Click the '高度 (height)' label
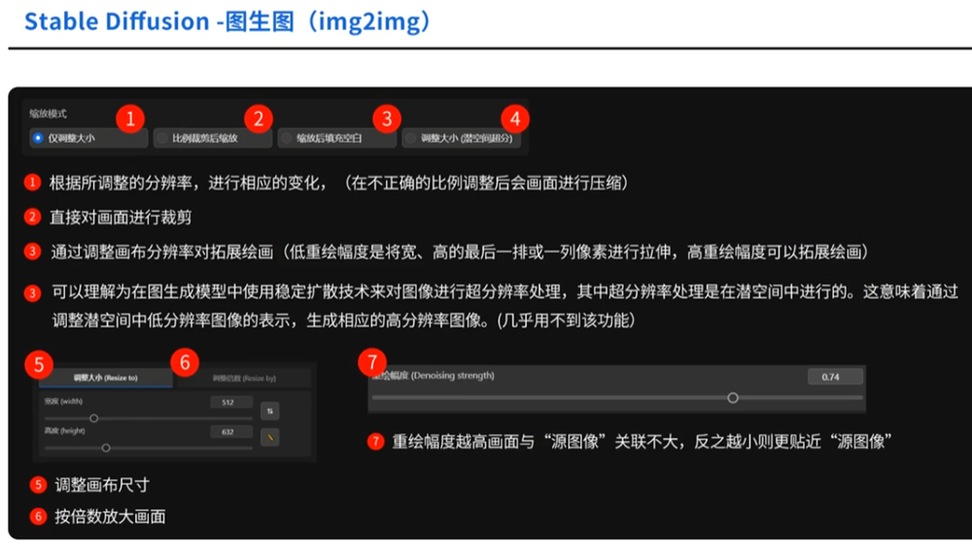 coord(64,430)
